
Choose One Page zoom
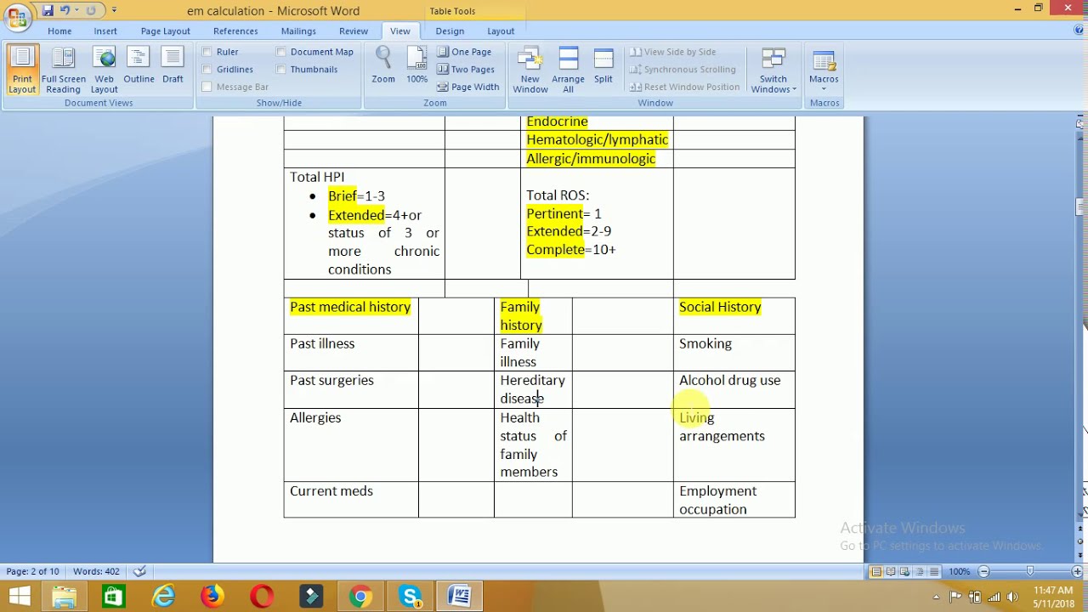pyautogui.click(x=464, y=52)
